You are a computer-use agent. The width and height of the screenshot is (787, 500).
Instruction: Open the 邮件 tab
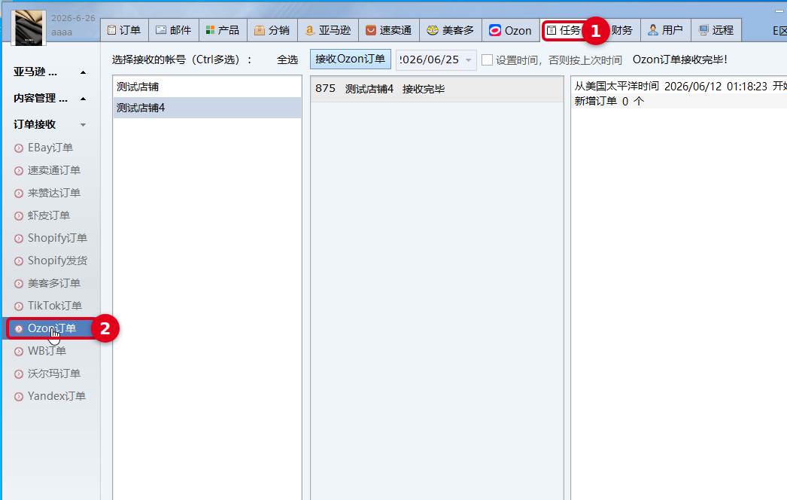174,30
